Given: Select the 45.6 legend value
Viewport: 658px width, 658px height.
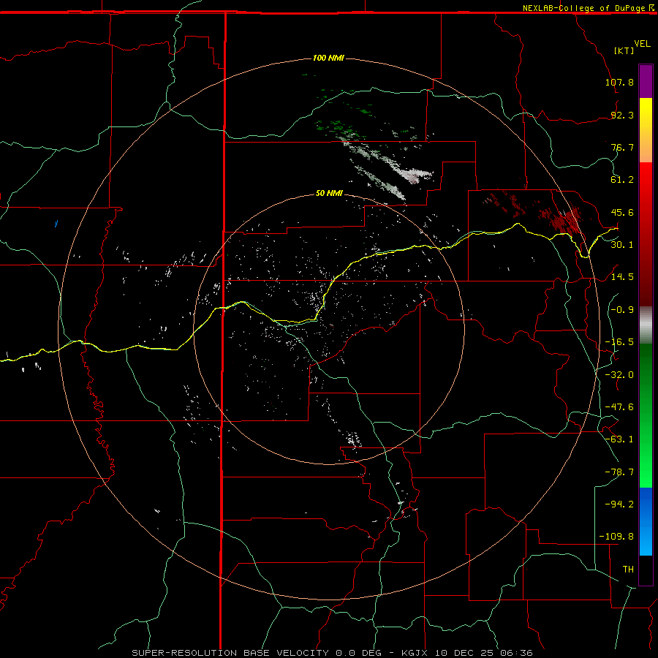Looking at the screenshot, I should pyautogui.click(x=622, y=212).
